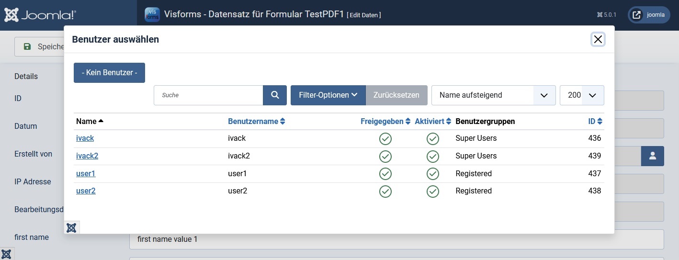Viewport: 679px width, 260px height.
Task: Sort the table by ID column
Action: [595, 122]
